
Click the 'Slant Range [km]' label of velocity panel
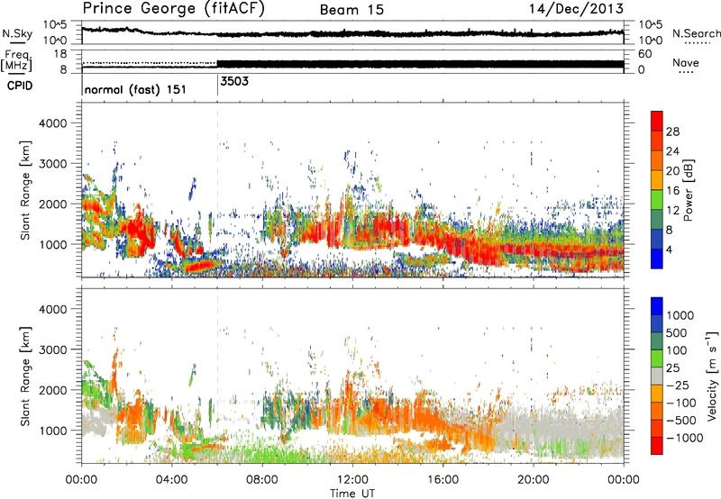click(25, 377)
